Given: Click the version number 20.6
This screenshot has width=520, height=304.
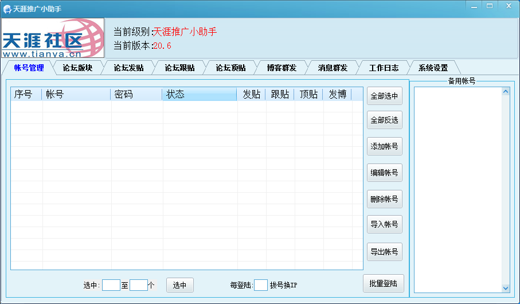Looking at the screenshot, I should (162, 46).
